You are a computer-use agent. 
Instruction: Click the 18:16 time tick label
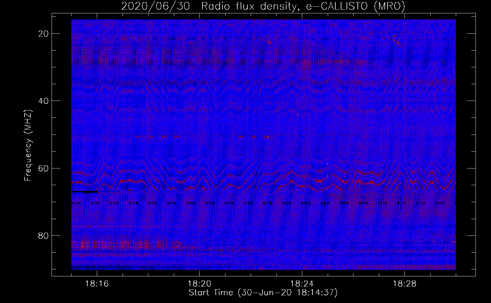[x=97, y=284]
